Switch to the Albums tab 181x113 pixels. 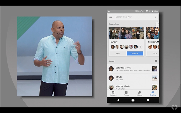[140, 93]
